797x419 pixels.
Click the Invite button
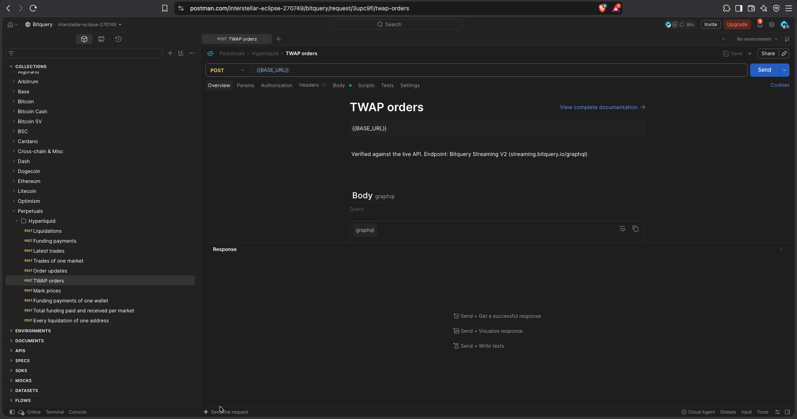(711, 24)
